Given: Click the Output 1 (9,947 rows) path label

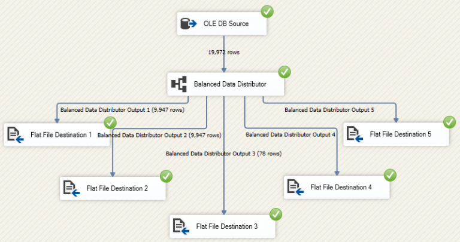Looking at the screenshot, I should (x=122, y=110).
